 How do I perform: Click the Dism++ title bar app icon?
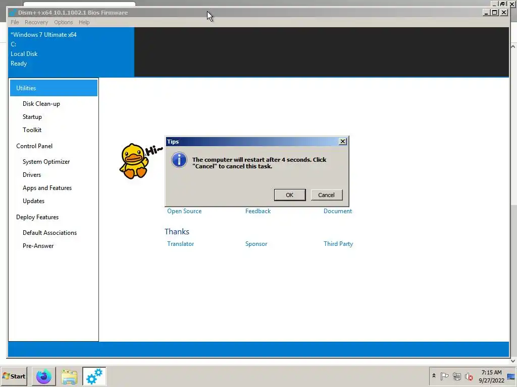tap(13, 13)
